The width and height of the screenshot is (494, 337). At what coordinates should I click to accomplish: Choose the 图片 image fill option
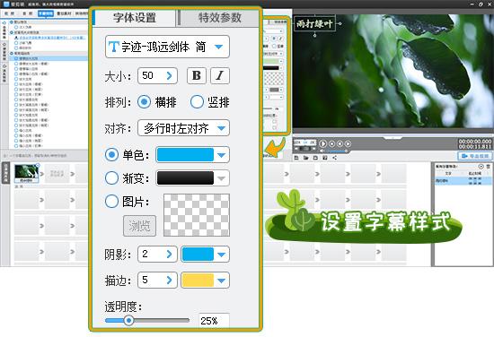pos(111,201)
